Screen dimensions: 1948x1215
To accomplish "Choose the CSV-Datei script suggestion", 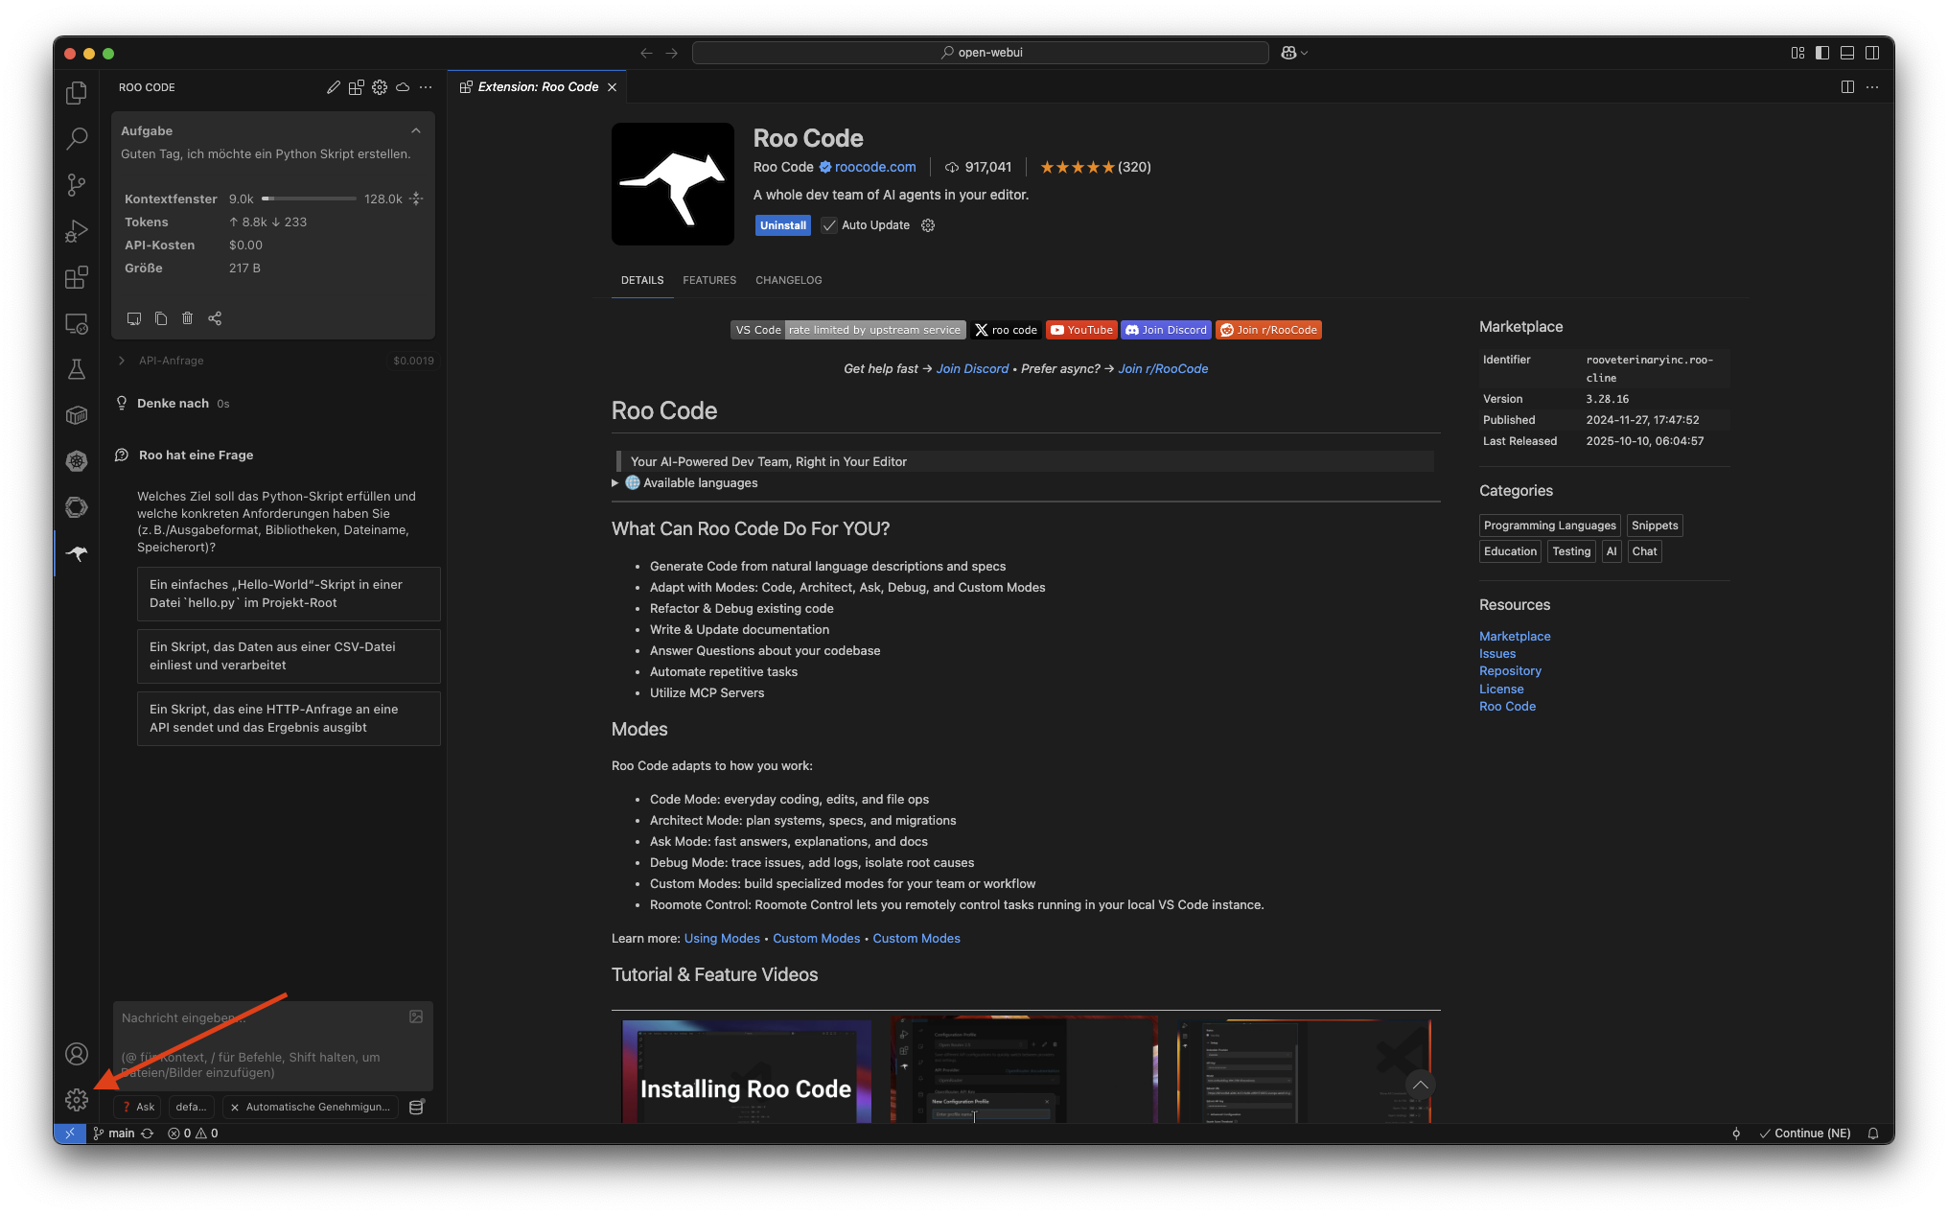I will [x=289, y=656].
